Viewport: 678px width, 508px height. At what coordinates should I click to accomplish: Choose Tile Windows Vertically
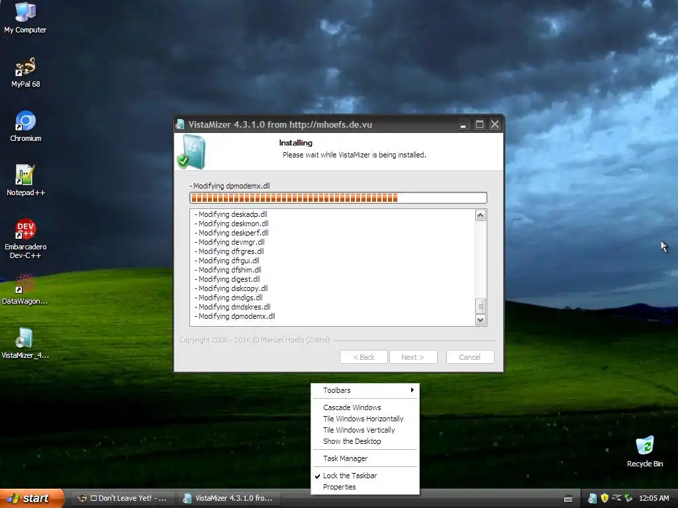coord(365,430)
